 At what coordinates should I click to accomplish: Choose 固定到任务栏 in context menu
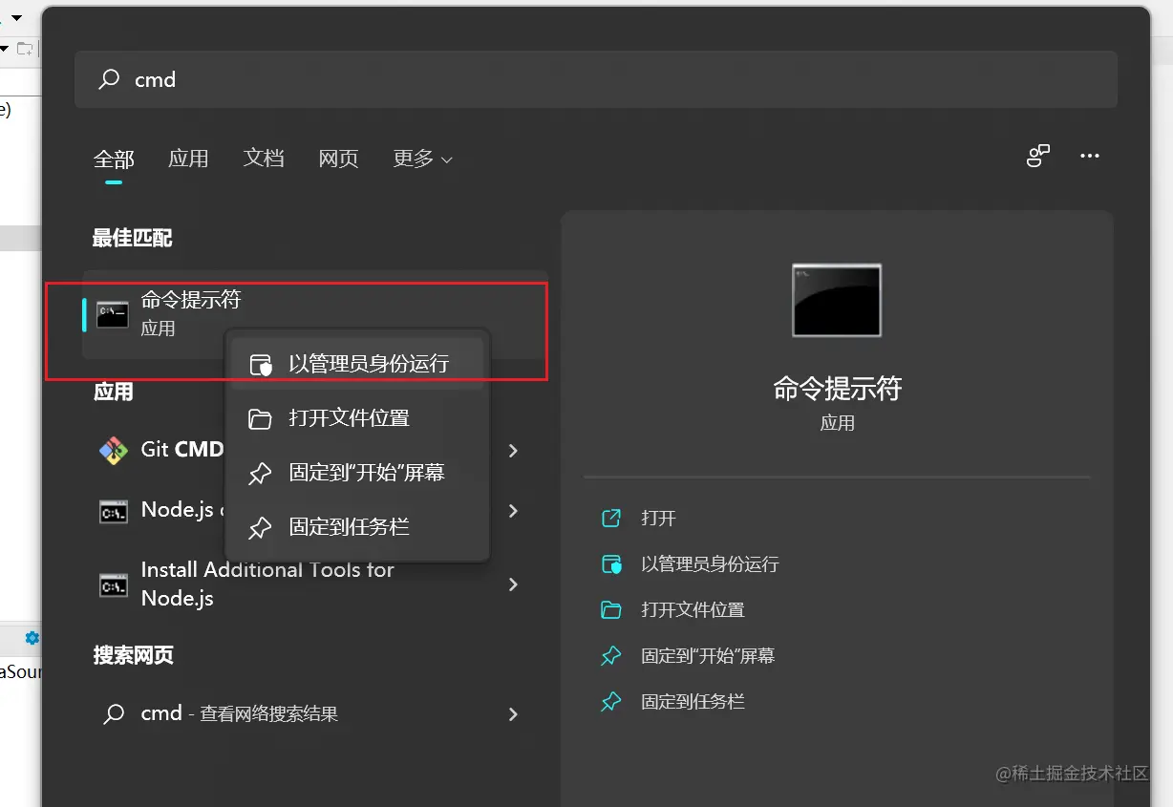pos(357,527)
